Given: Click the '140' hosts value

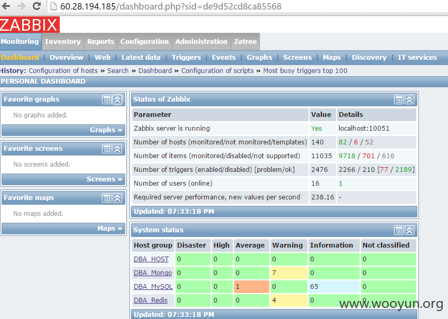Looking at the screenshot, I should pyautogui.click(x=318, y=142).
